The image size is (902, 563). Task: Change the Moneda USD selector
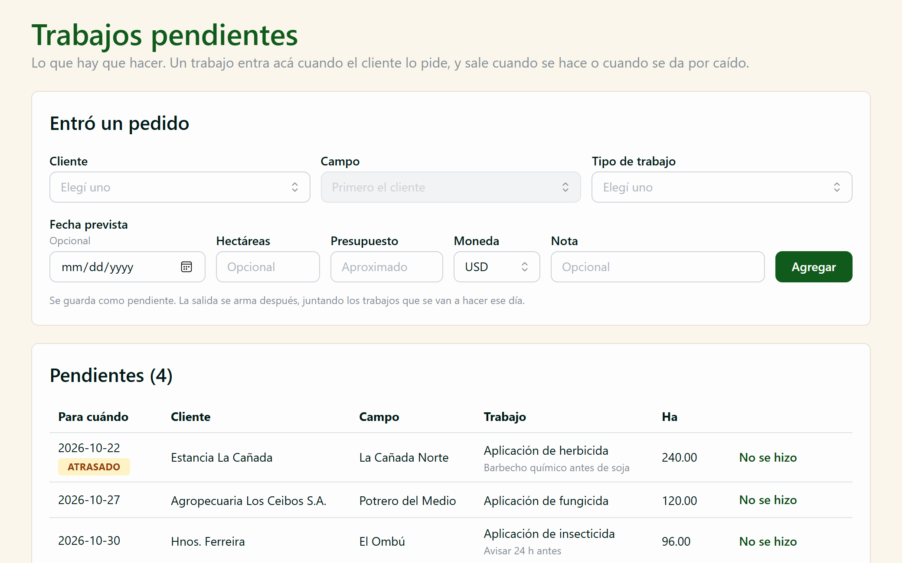click(x=497, y=267)
